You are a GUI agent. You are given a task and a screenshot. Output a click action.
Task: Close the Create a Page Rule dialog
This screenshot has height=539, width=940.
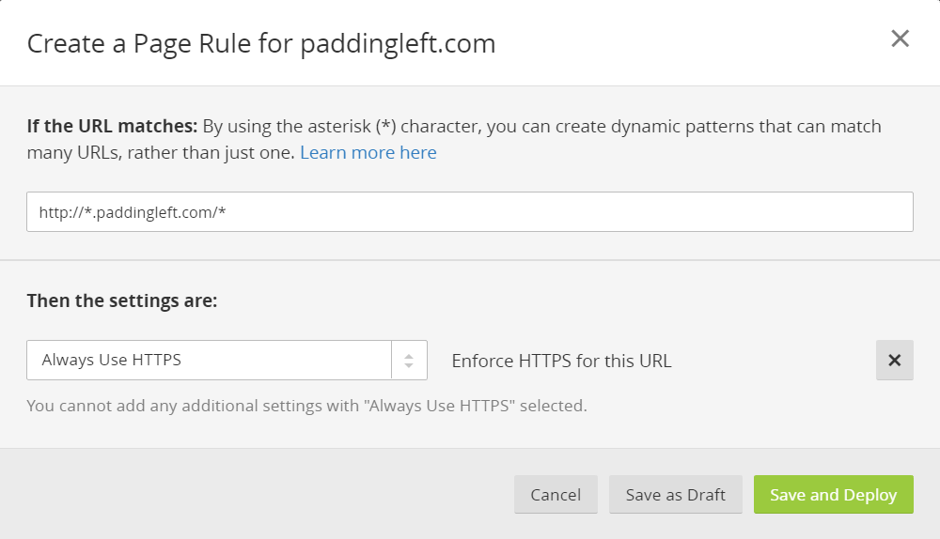coord(900,38)
